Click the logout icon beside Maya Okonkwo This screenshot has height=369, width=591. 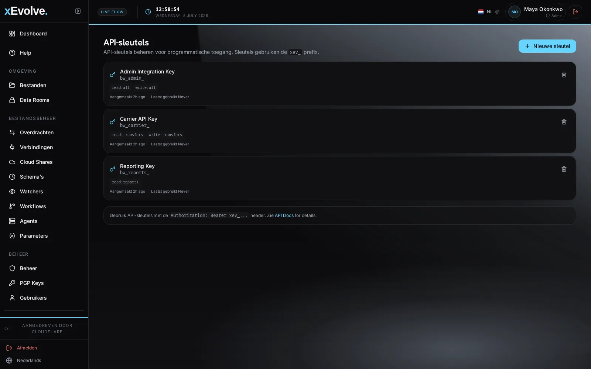pyautogui.click(x=575, y=12)
